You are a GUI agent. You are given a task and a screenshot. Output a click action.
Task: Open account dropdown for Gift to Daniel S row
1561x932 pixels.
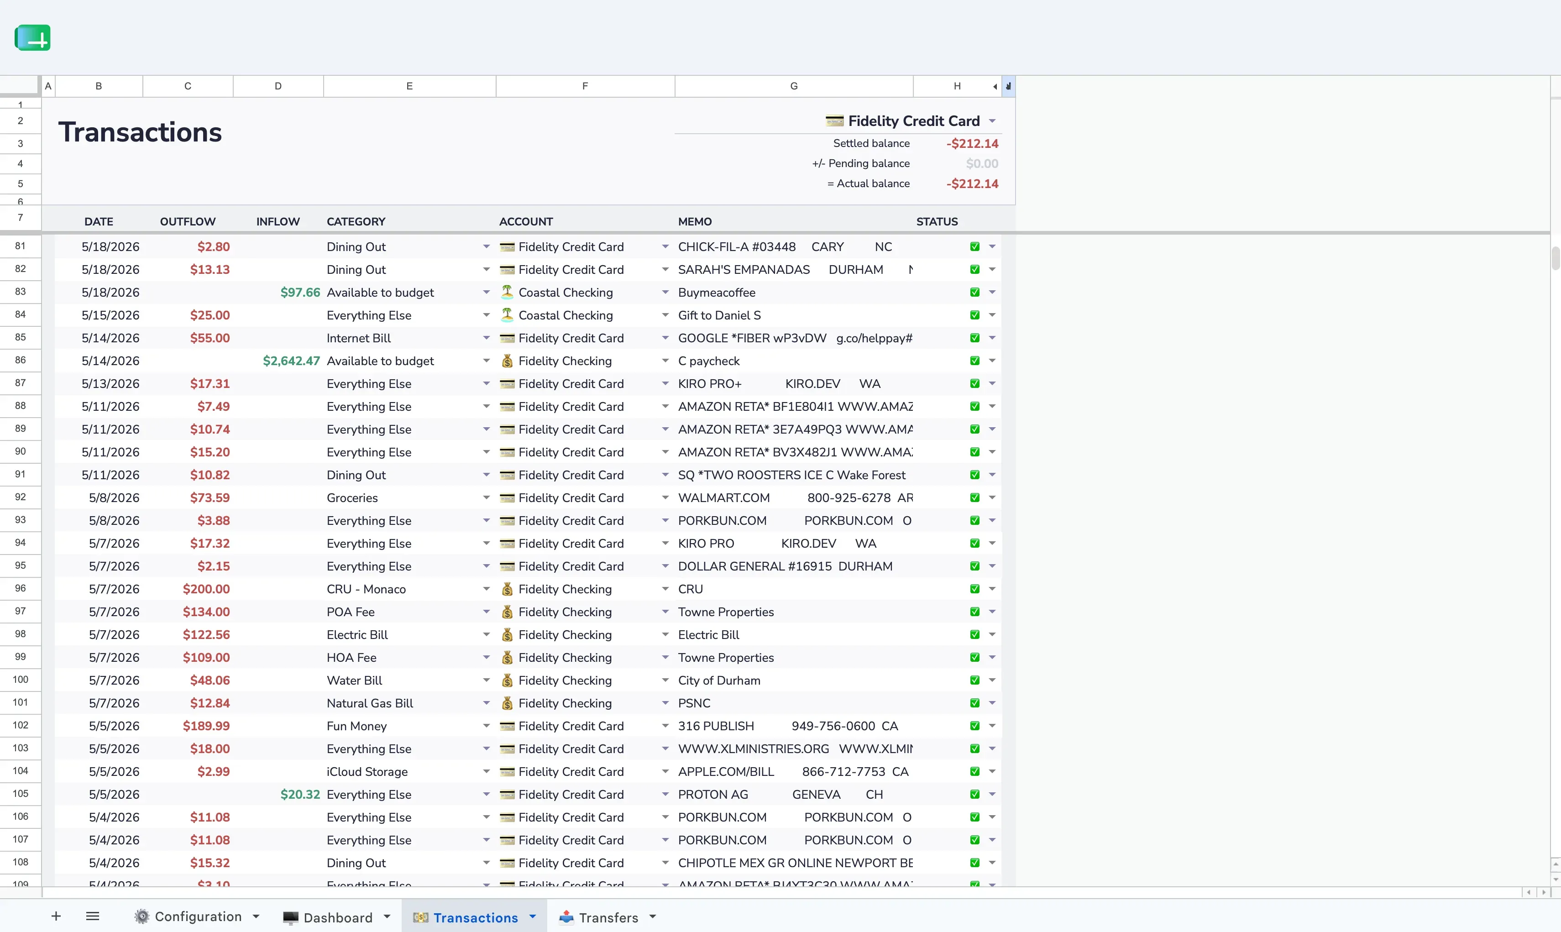665,314
